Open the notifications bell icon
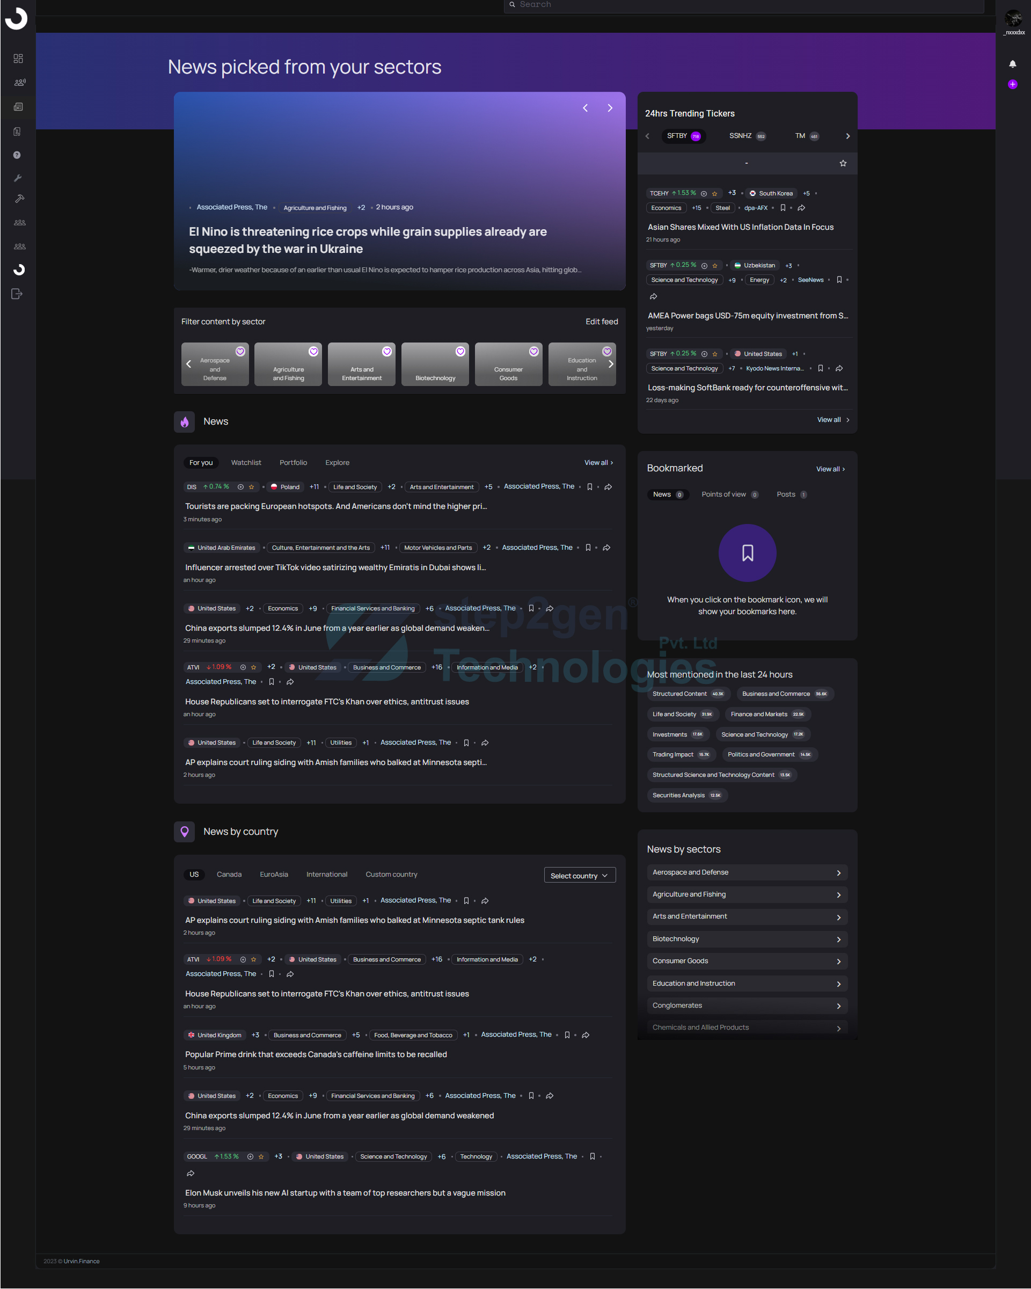Viewport: 1031px width, 1289px height. (x=1012, y=64)
